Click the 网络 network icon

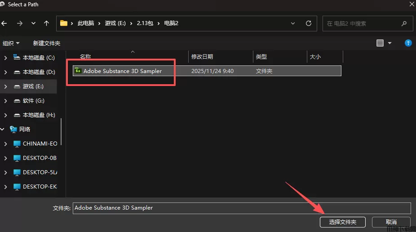click(x=13, y=129)
